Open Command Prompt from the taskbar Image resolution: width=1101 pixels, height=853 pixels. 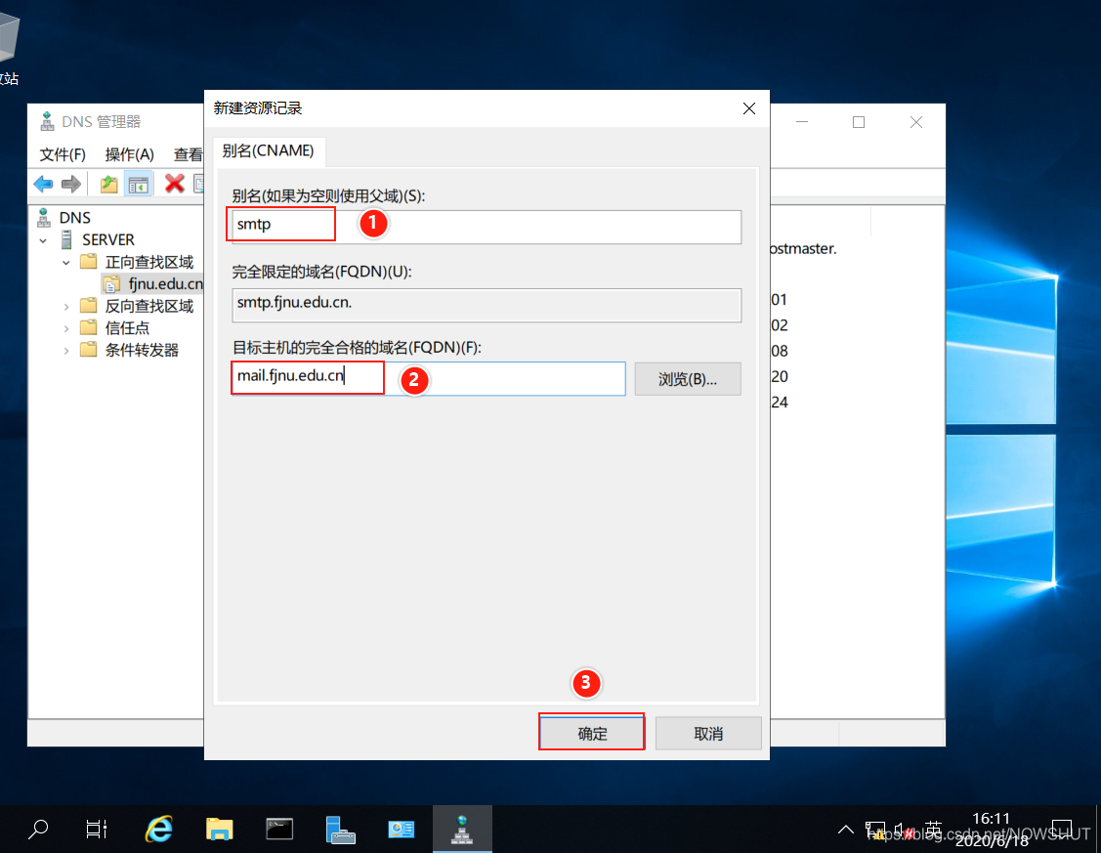tap(280, 830)
